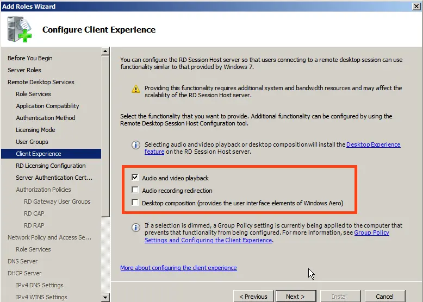Image resolution: width=423 pixels, height=302 pixels.
Task: Open the User Groups step
Action: click(x=32, y=142)
